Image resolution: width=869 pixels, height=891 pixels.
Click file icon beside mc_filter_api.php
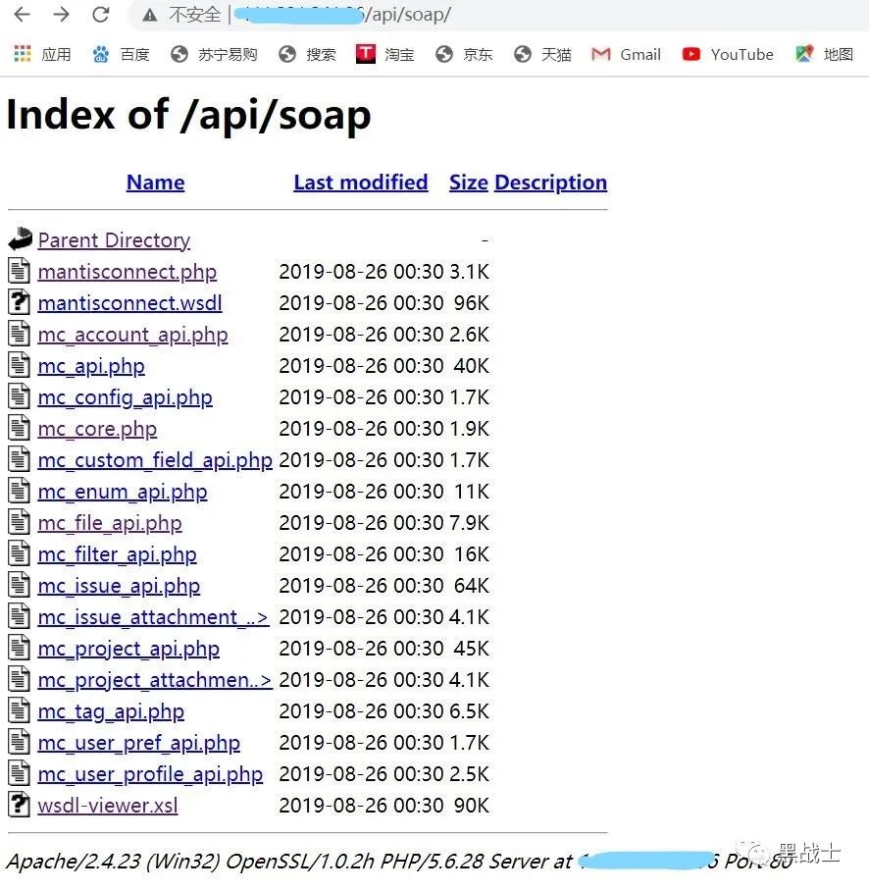[19, 552]
